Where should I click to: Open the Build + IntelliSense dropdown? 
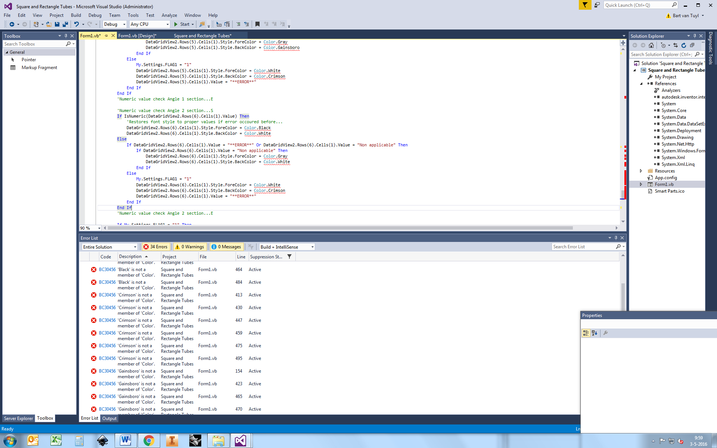click(x=287, y=247)
